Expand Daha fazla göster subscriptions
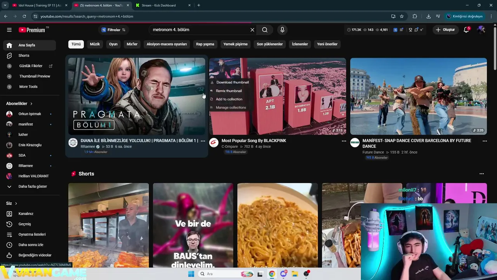This screenshot has width=497, height=280. tap(30, 187)
